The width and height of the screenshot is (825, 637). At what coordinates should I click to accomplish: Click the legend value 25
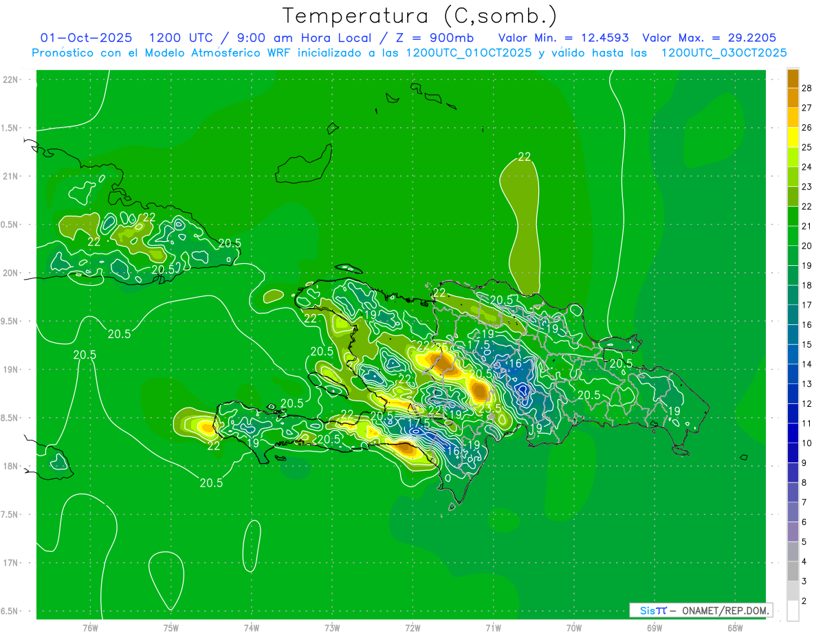(x=808, y=147)
